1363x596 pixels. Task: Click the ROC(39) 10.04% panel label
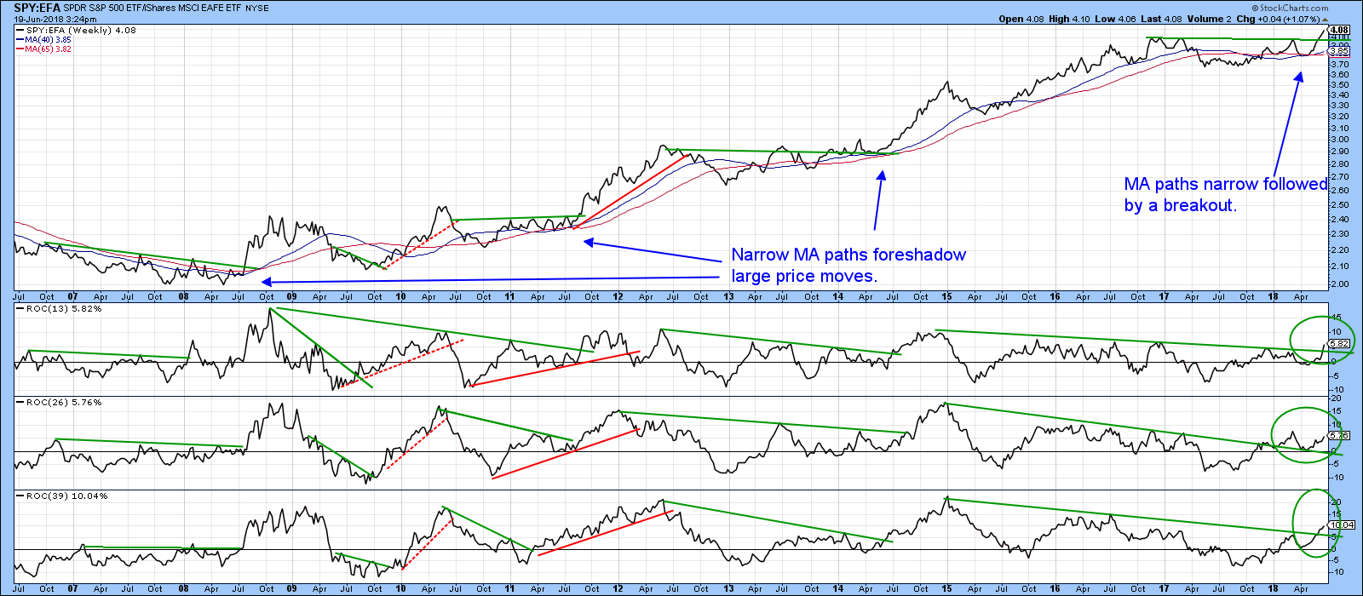pos(67,496)
